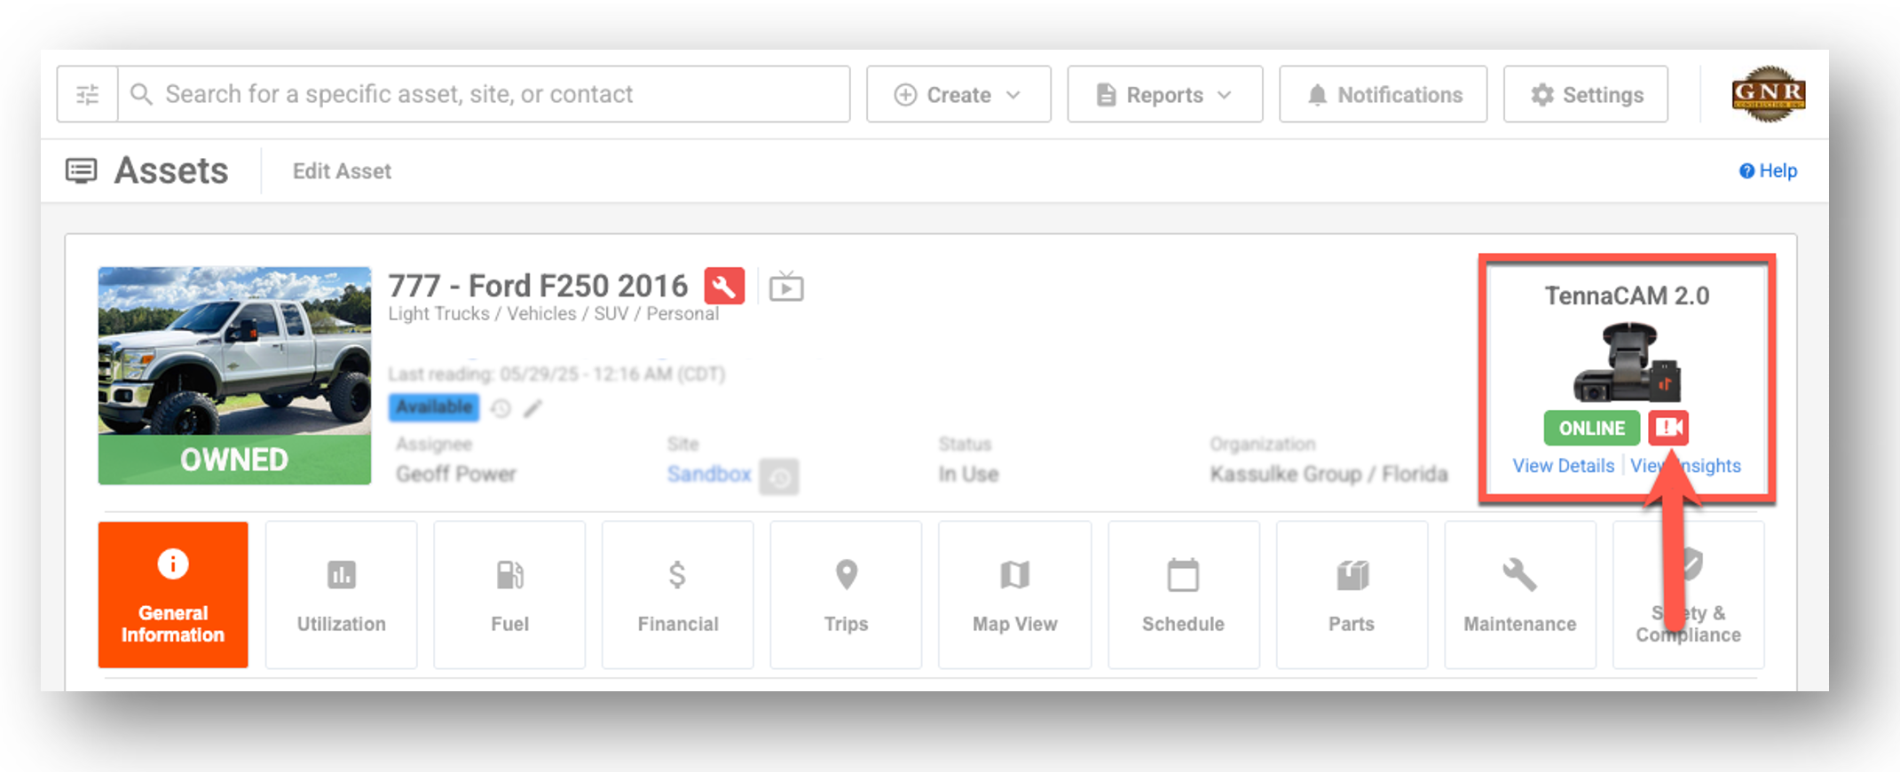Image resolution: width=1900 pixels, height=772 pixels.
Task: Select the General Information tab
Action: pos(173,595)
